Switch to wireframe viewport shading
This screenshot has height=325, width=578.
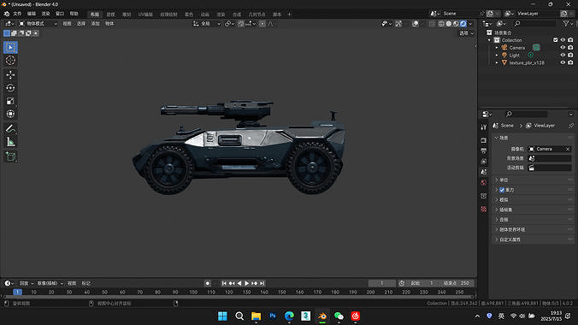point(441,24)
